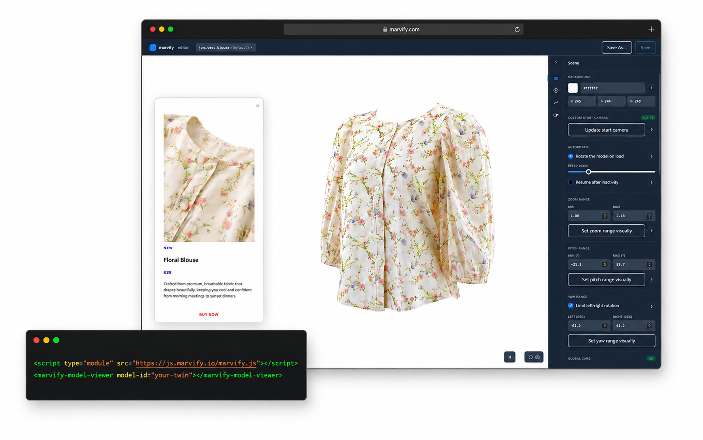Open the jon_test_blouse model dropdown
The width and height of the screenshot is (703, 440).
[226, 47]
